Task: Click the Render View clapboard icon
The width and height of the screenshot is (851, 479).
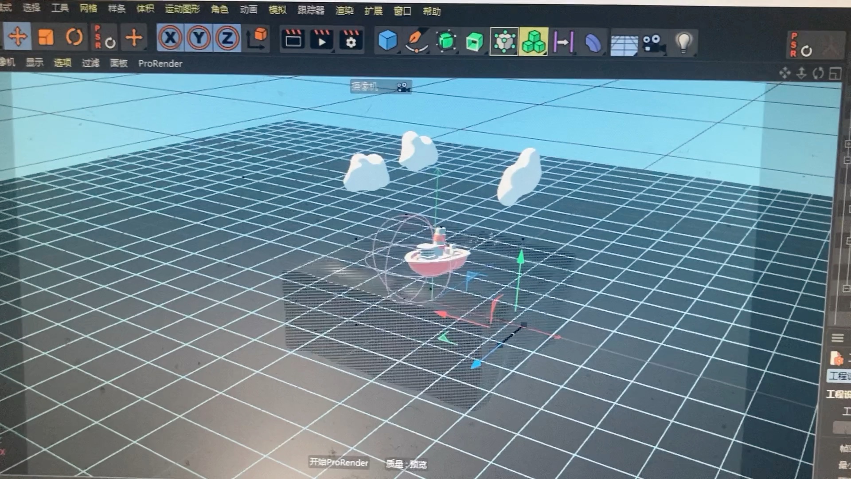Action: (x=293, y=40)
